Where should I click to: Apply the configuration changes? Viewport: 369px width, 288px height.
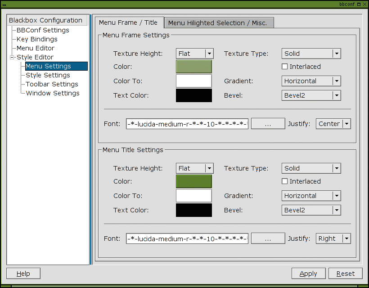pyautogui.click(x=309, y=274)
